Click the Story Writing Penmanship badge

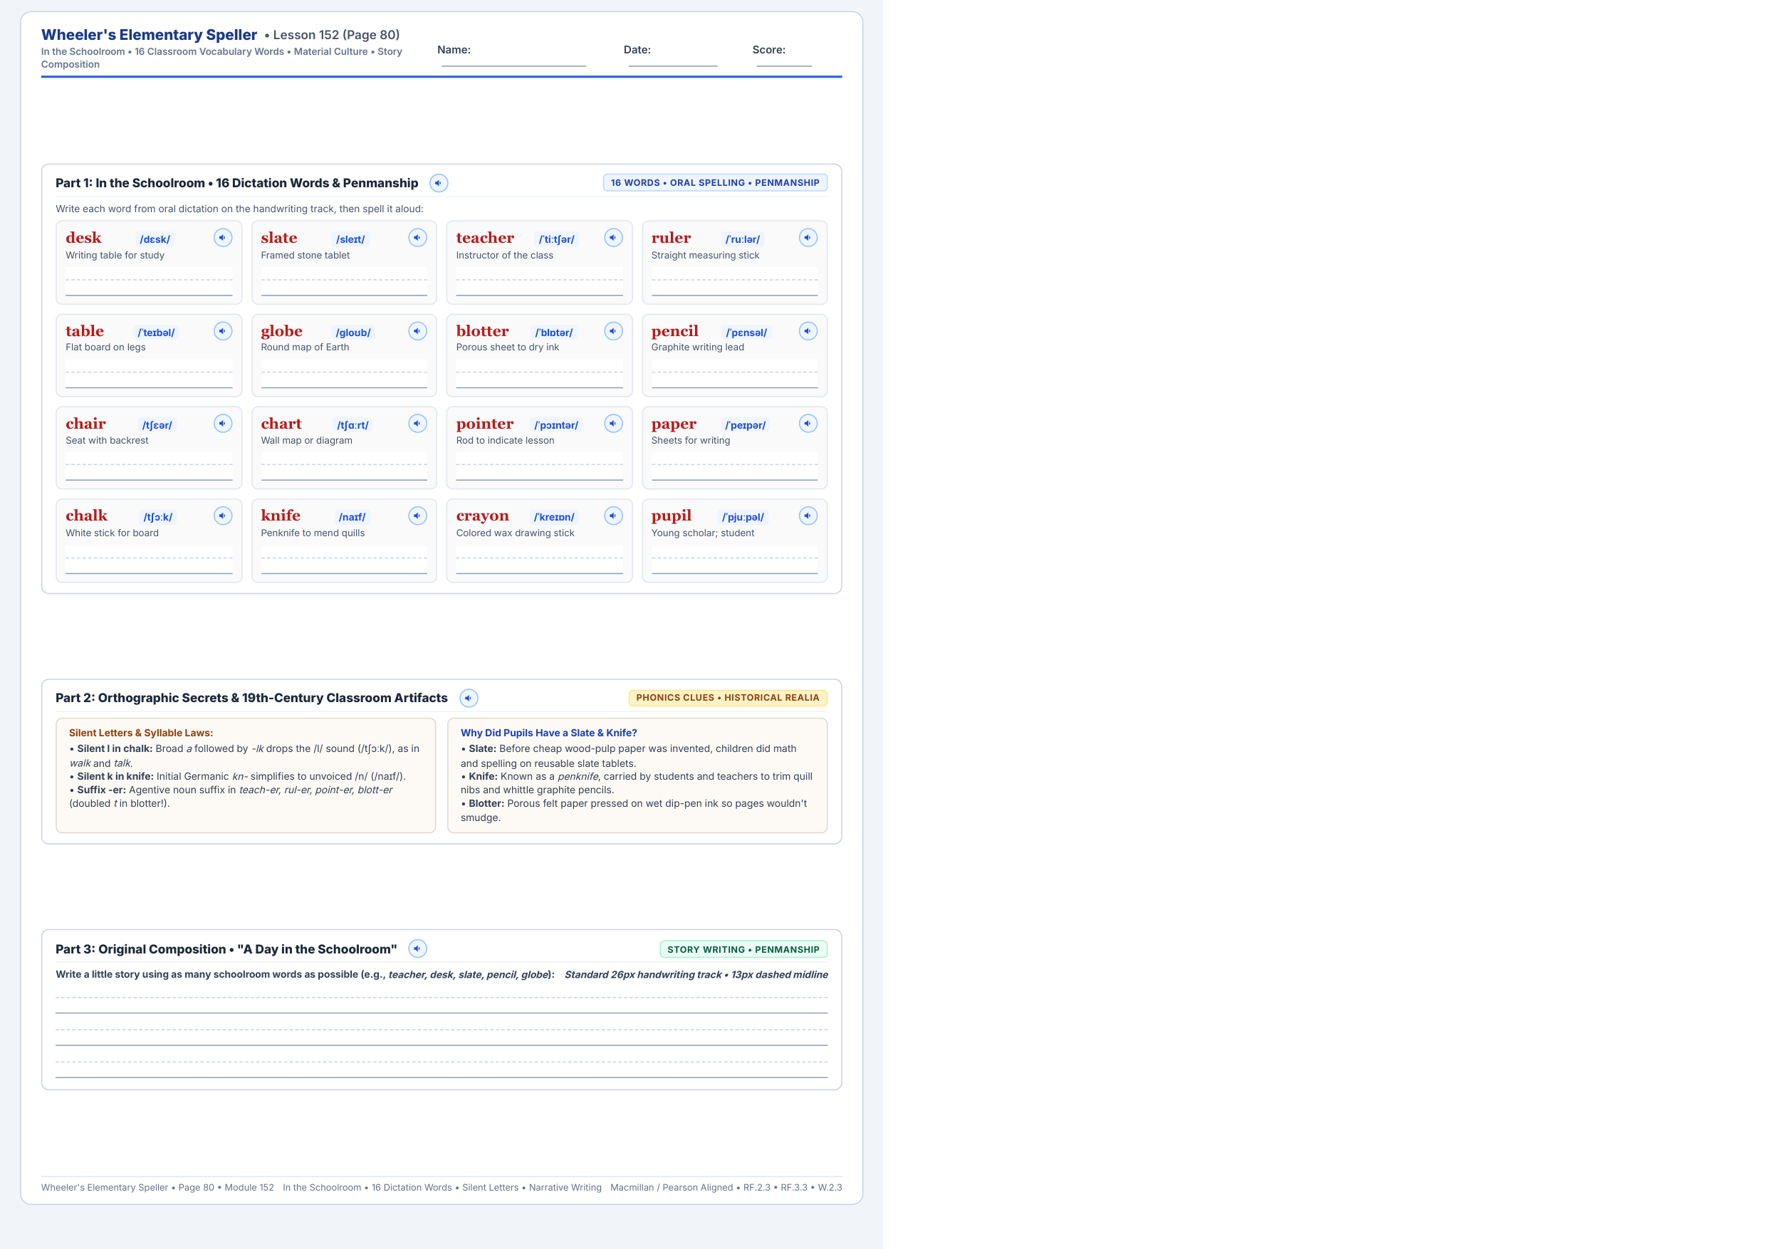(x=743, y=949)
